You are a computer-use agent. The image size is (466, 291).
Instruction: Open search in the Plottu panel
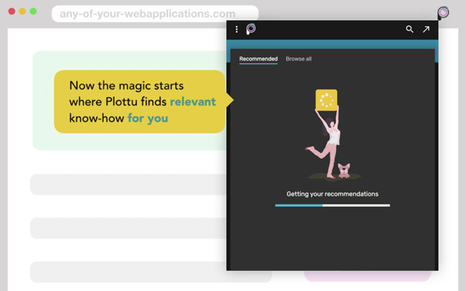pos(409,29)
